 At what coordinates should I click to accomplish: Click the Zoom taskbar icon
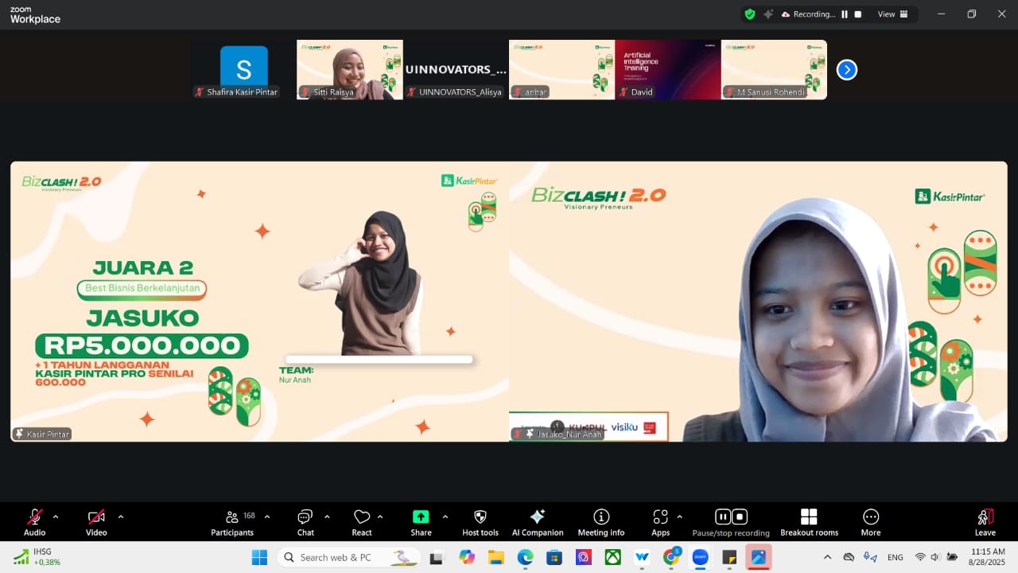700,557
